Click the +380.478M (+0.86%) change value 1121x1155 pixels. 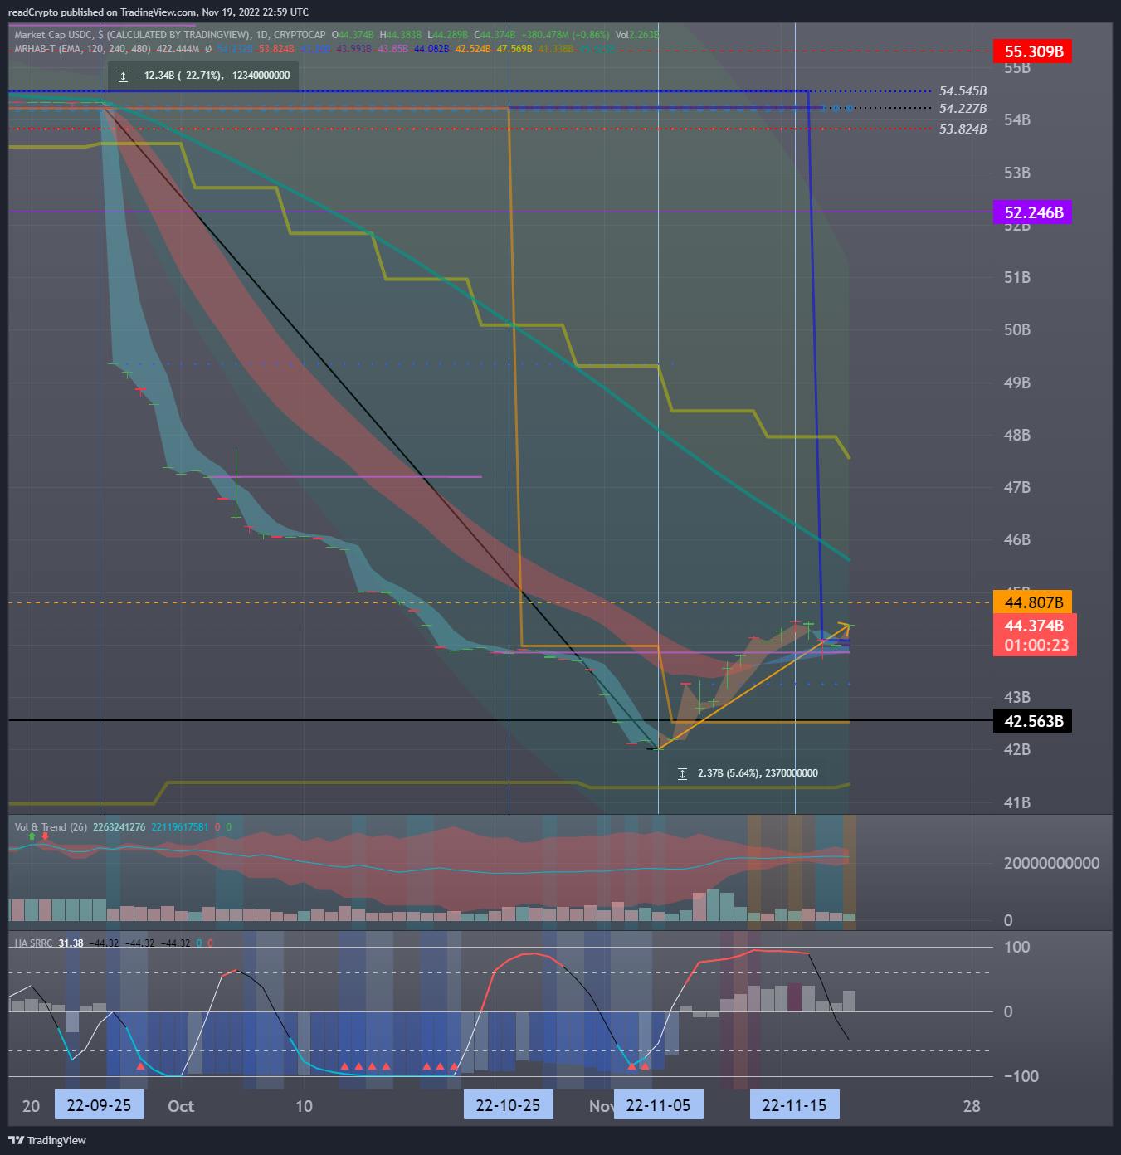[564, 35]
